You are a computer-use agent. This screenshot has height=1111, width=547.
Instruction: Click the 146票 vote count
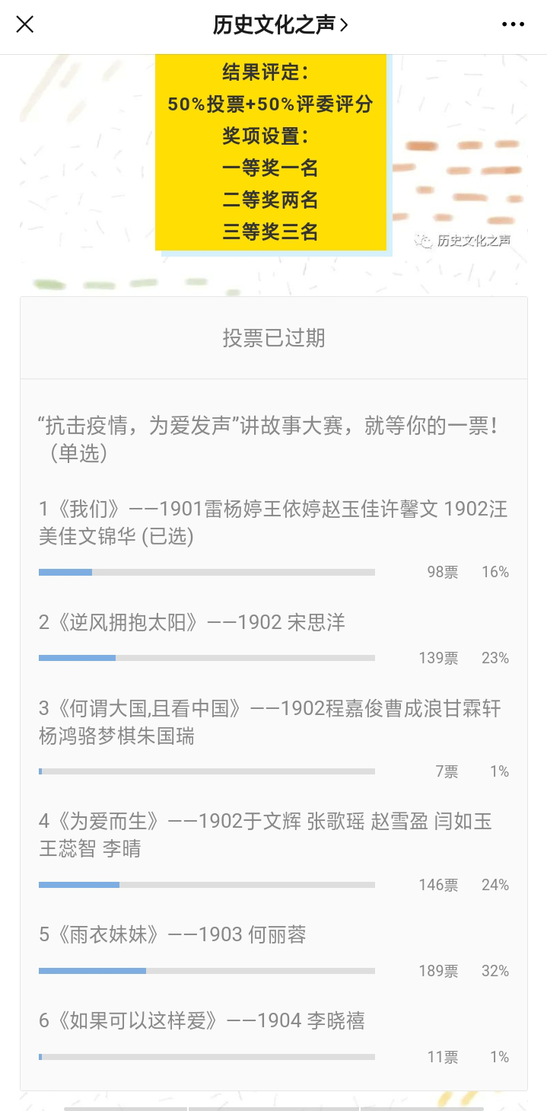(x=438, y=885)
